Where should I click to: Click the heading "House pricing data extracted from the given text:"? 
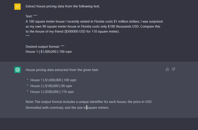62,70
